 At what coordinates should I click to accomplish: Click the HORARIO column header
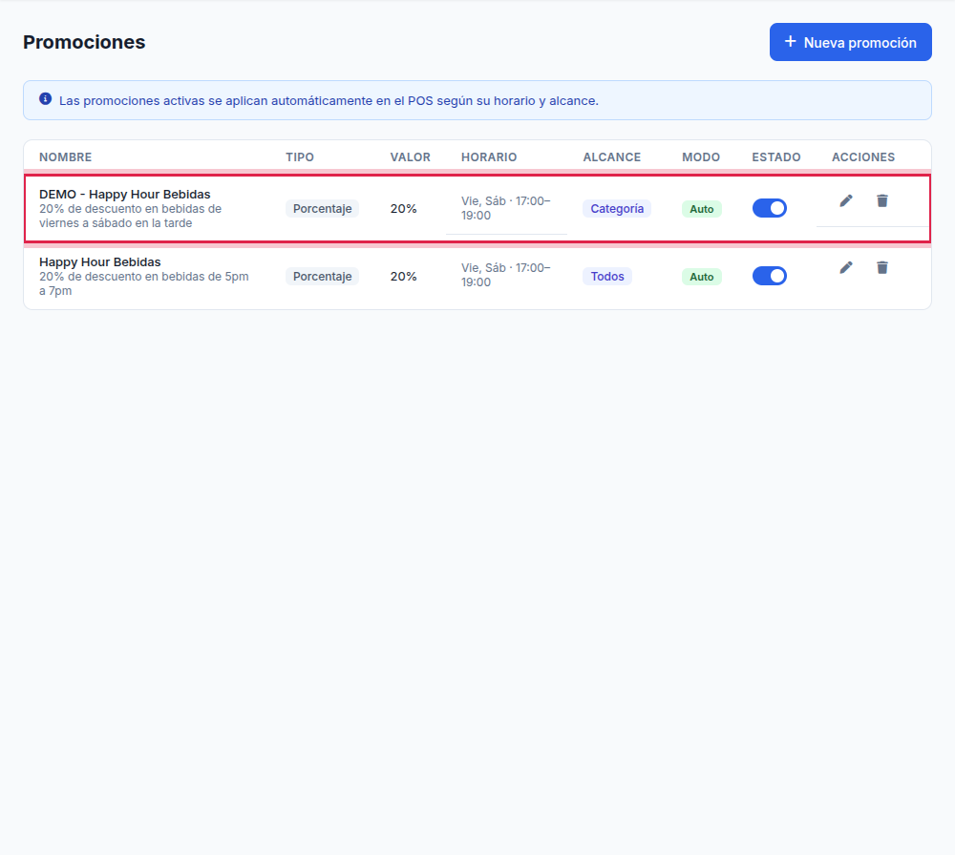tap(489, 157)
